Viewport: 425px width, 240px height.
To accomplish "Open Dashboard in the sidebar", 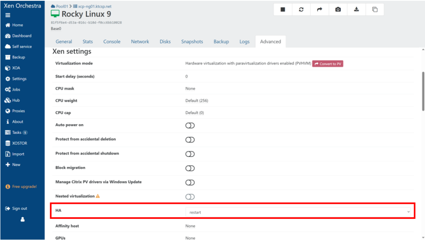I will tap(22, 36).
